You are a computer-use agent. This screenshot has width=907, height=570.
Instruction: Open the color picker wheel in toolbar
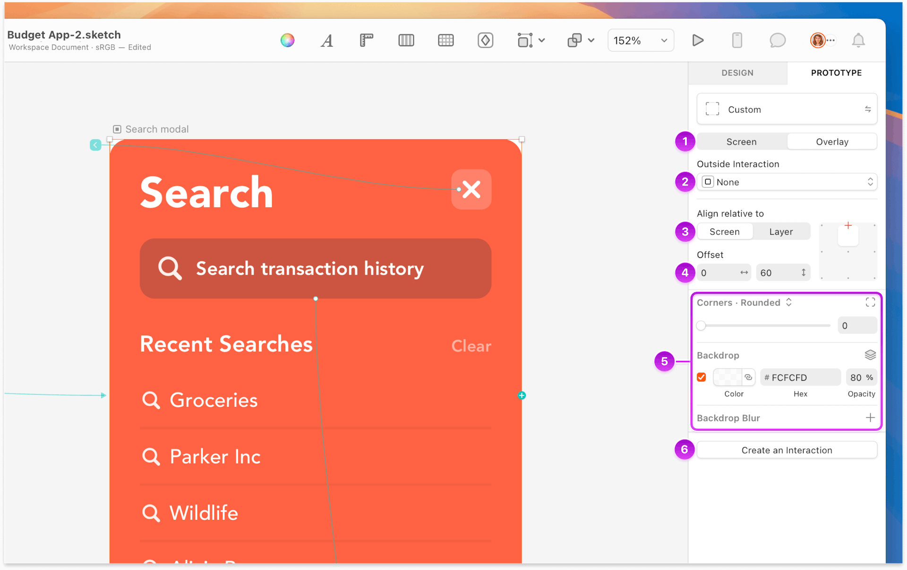click(287, 41)
